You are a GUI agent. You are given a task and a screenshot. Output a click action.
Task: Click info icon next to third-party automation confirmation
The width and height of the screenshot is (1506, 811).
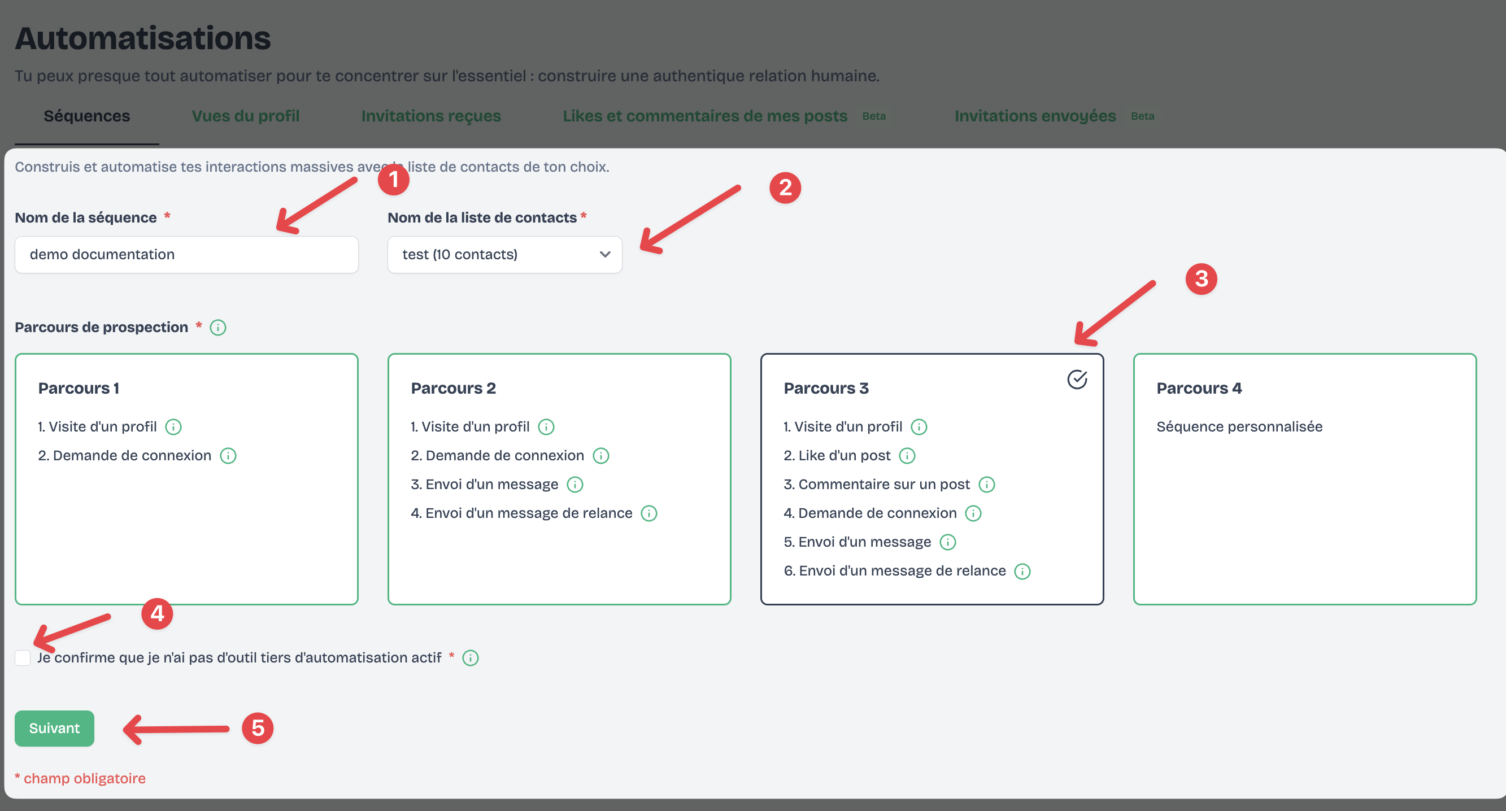471,658
